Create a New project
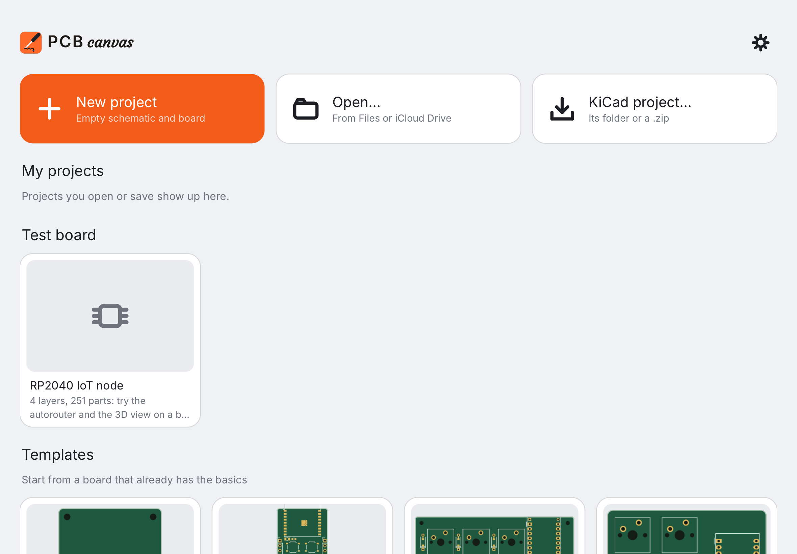This screenshot has height=554, width=797. coord(142,109)
